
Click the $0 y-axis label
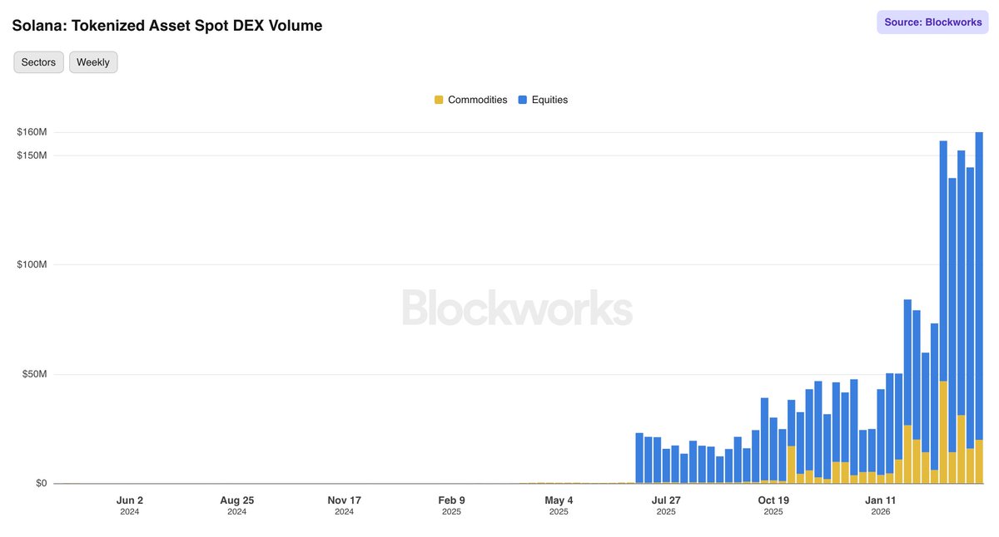click(x=40, y=483)
